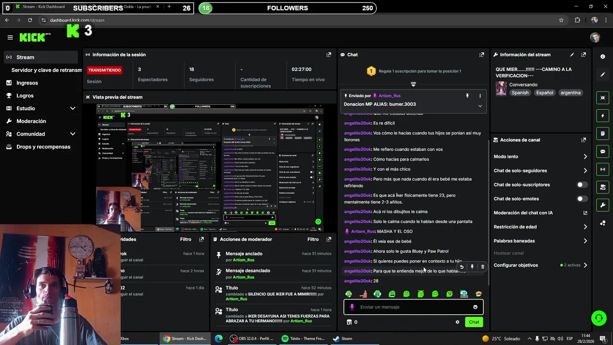Expand the pinned Donacion MP message
This screenshot has width=613, height=345.
[x=480, y=106]
